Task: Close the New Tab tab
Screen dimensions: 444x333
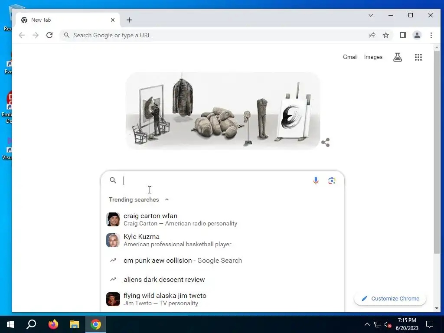Action: [x=113, y=20]
